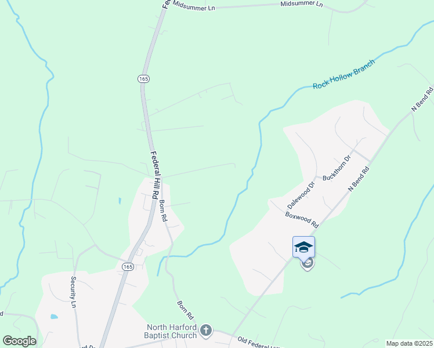Open the Map data ©2025 attribution
This screenshot has height=348, width=434.
[410, 343]
